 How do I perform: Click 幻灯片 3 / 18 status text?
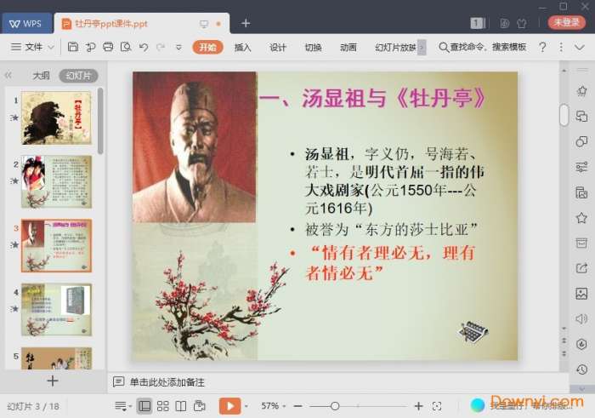point(33,406)
